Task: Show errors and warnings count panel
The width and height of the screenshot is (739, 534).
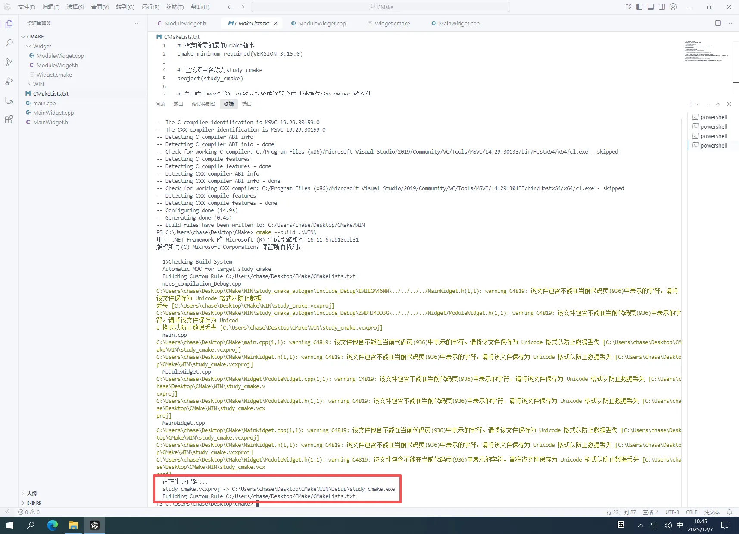Action: pyautogui.click(x=29, y=512)
